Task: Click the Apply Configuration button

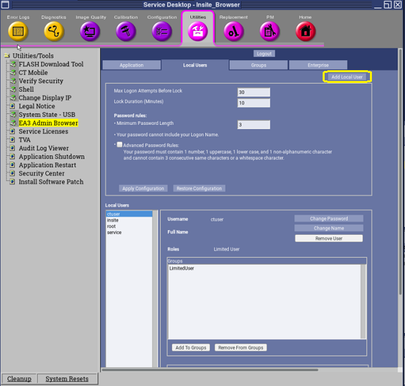Action: point(143,188)
